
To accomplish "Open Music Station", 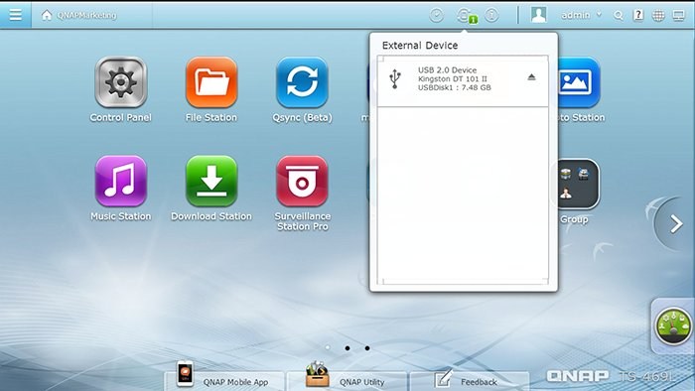I will click(x=120, y=181).
